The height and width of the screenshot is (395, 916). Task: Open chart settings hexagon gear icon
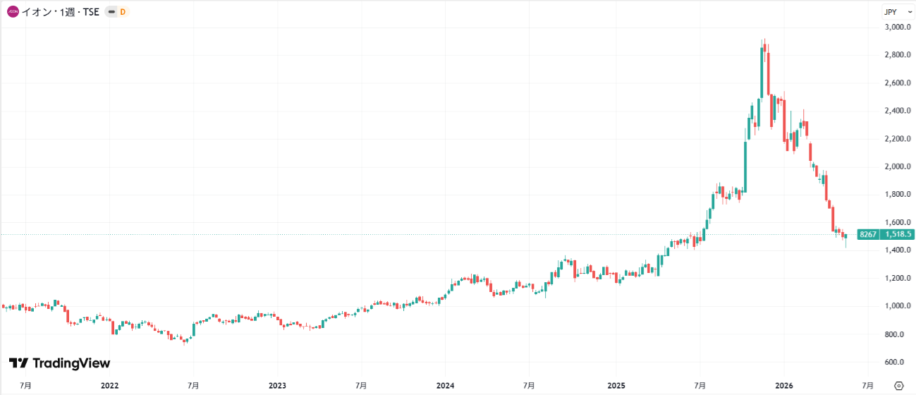[x=898, y=386]
